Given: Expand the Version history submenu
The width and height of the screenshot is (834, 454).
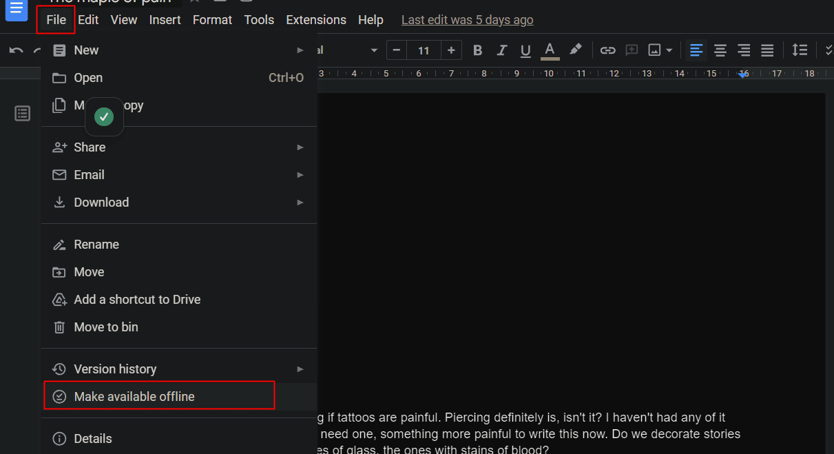Looking at the screenshot, I should pos(179,369).
